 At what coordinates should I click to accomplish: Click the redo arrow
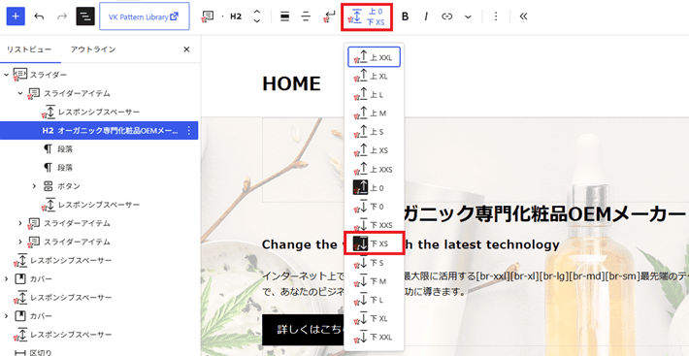62,16
